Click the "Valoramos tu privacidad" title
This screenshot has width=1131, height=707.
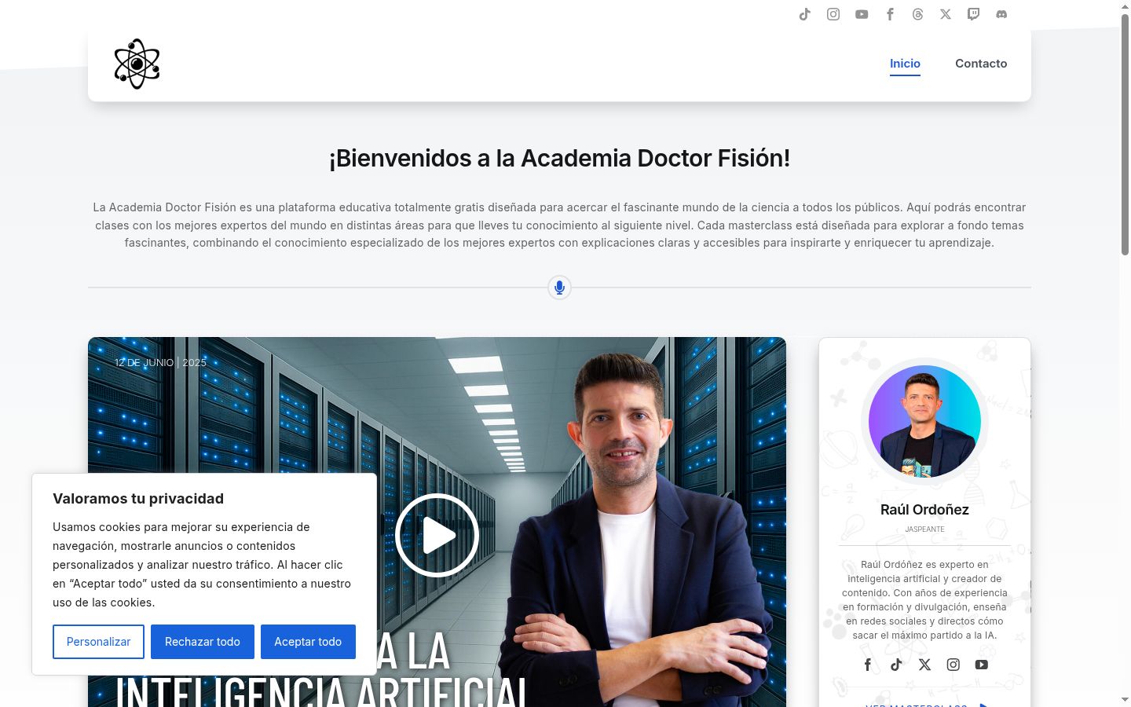pos(138,499)
